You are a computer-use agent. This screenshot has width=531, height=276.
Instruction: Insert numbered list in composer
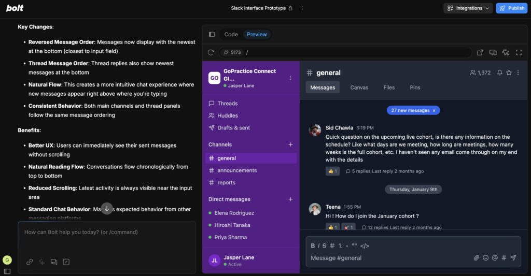tap(340, 246)
